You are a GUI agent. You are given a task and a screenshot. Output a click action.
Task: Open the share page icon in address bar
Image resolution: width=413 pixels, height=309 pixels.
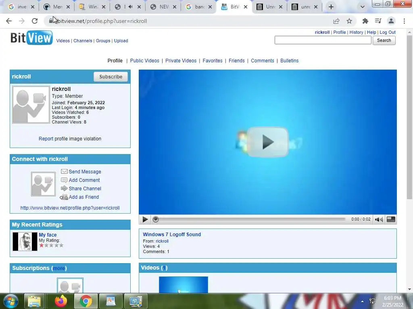tap(336, 21)
